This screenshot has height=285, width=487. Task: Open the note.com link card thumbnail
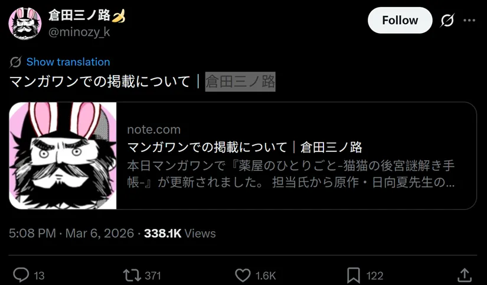pyautogui.click(x=63, y=156)
